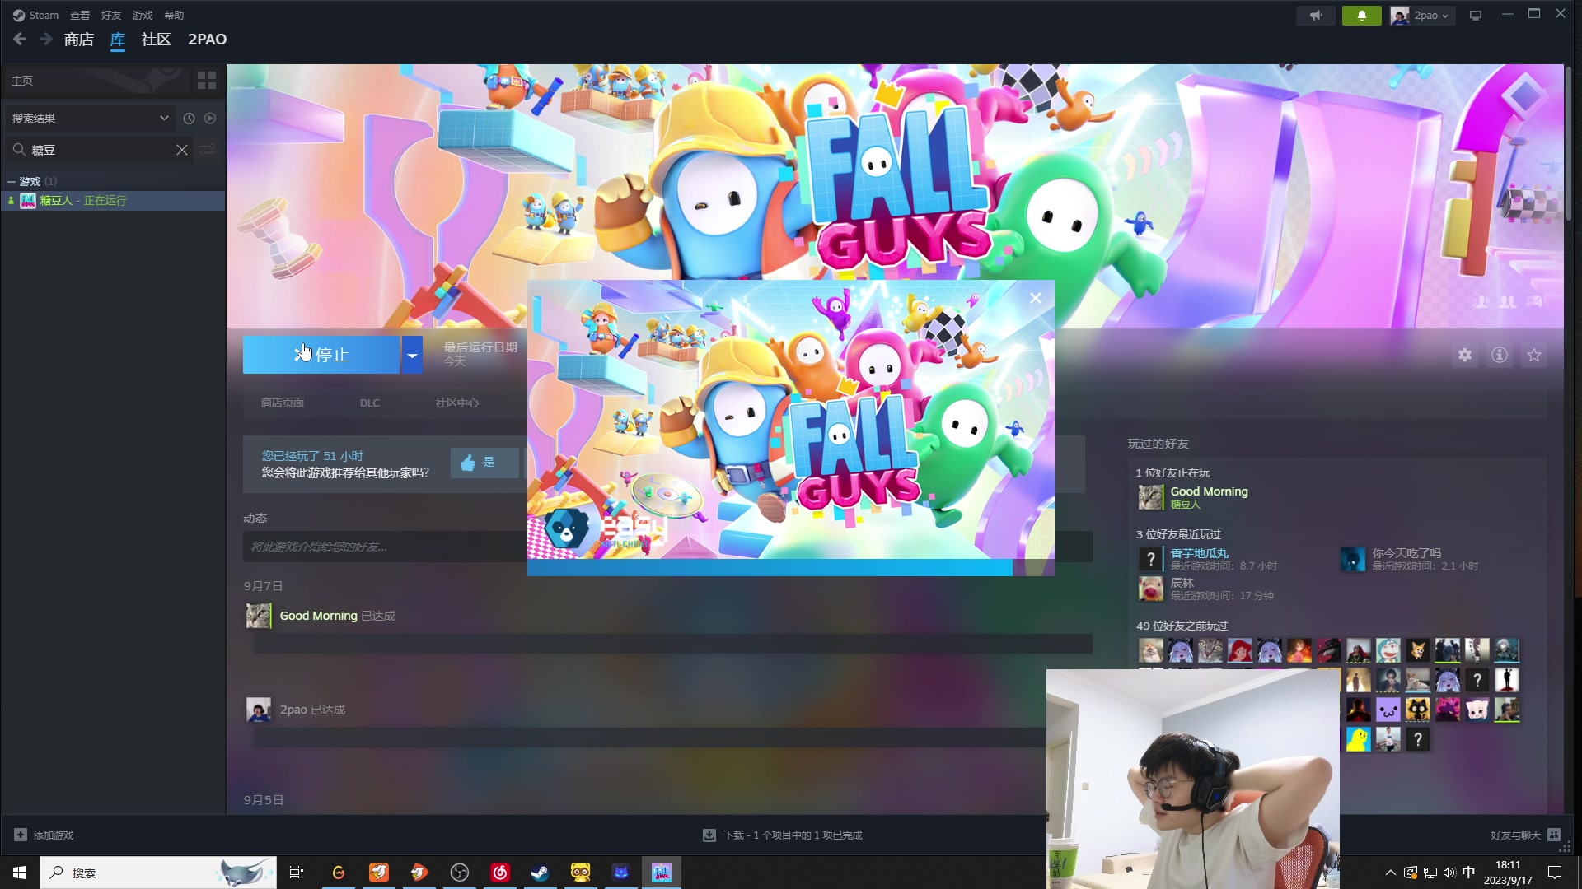Open the 好友 menu
Screen dimensions: 1582x889
[111, 16]
